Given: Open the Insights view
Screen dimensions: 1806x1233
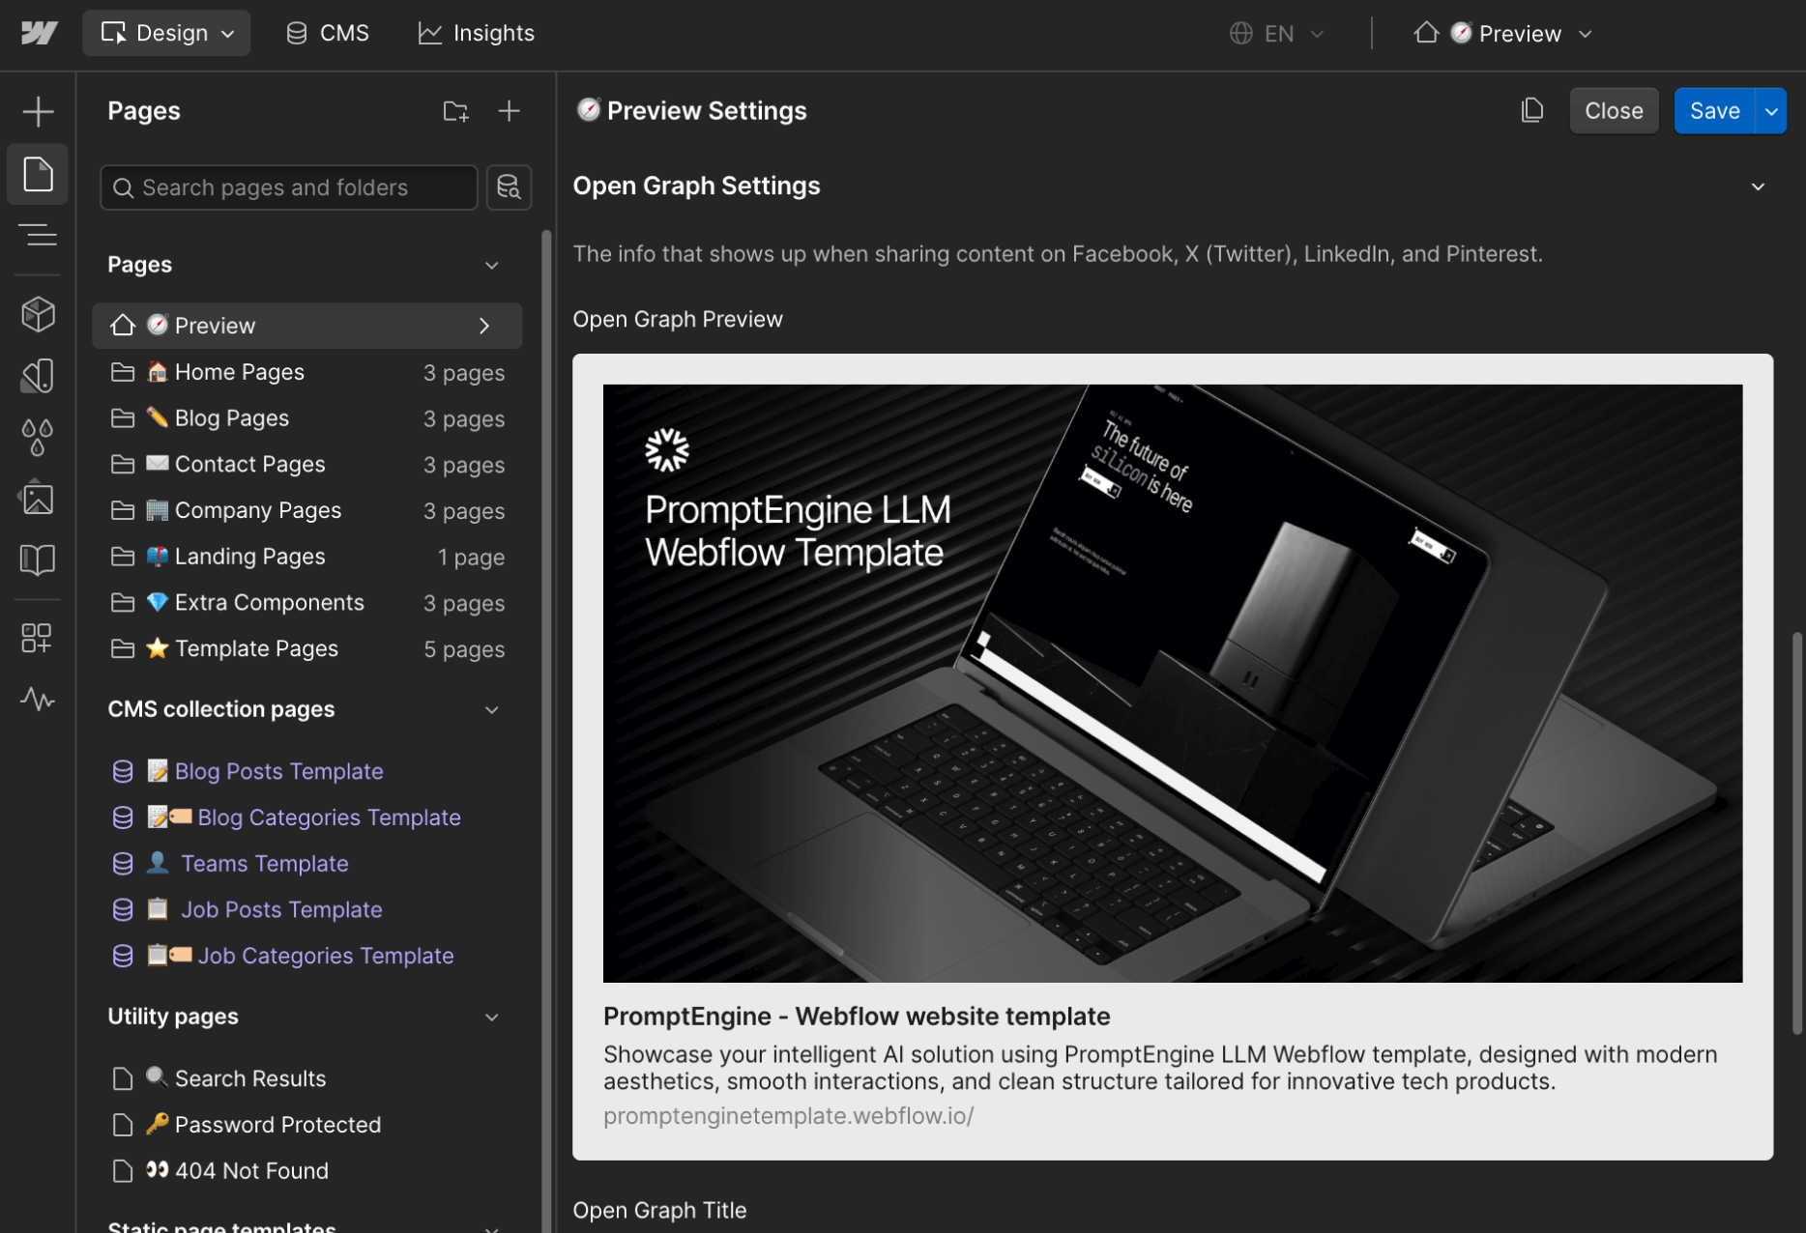Looking at the screenshot, I should (x=476, y=32).
